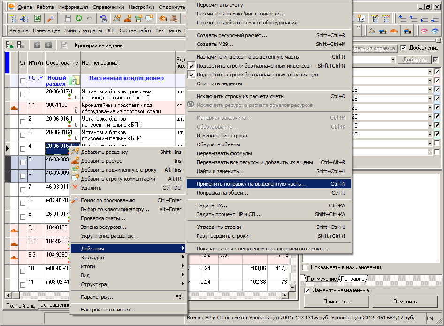Screen dimensions: 444x326
Task: Click the boxes warehouse toolbar icon
Action: [x=174, y=19]
